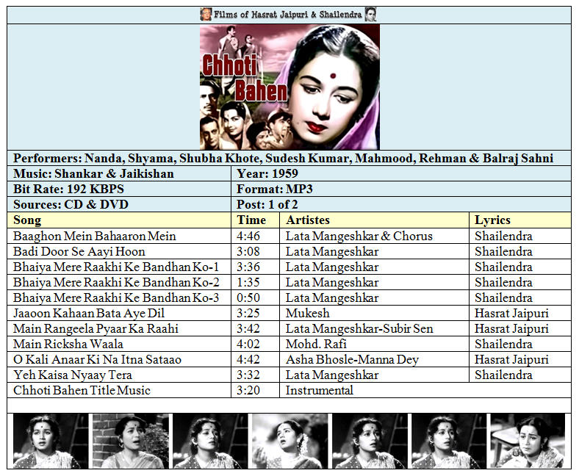The width and height of the screenshot is (579, 476).
Task: Open the sixth film still thumbnail
Action: pos(450,441)
